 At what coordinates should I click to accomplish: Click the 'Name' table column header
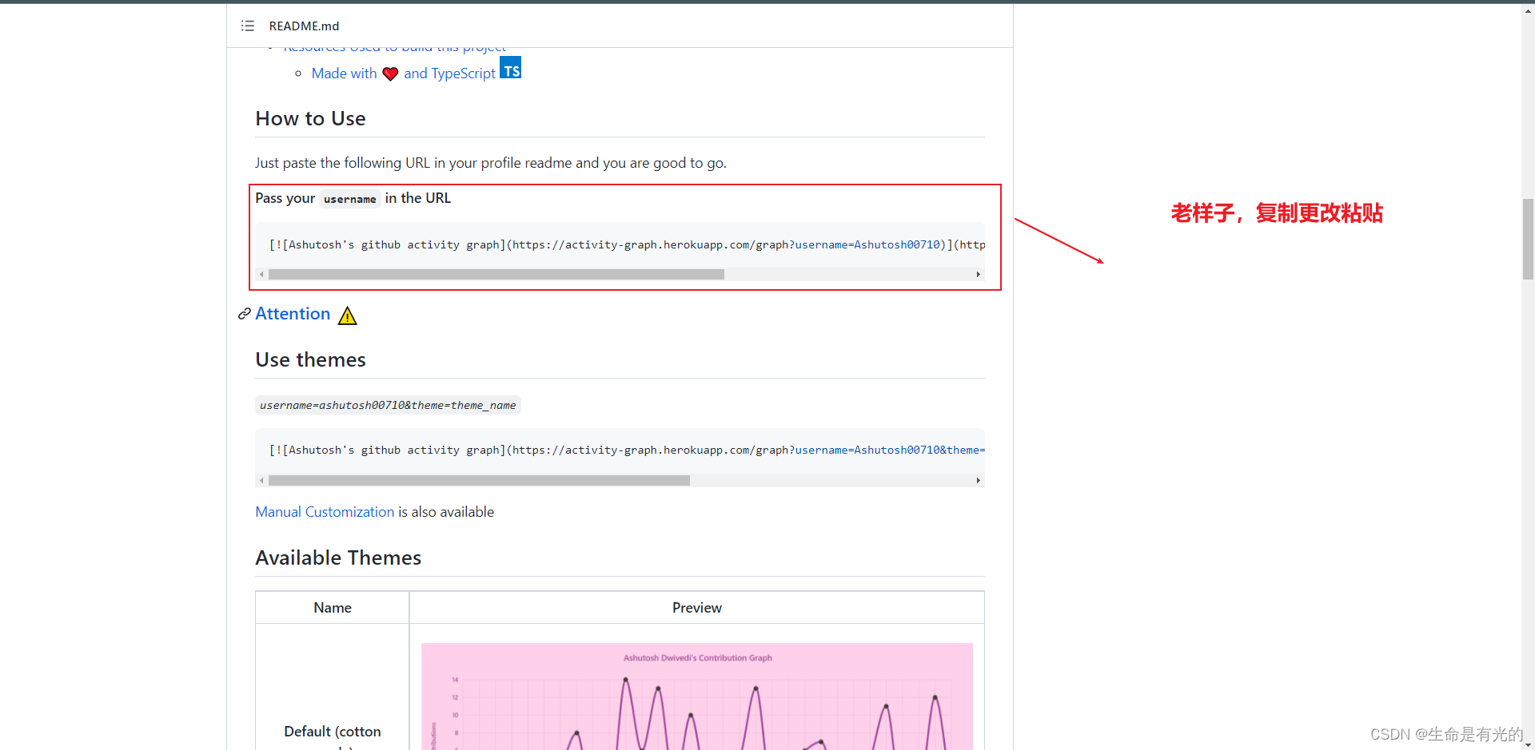[x=333, y=608]
